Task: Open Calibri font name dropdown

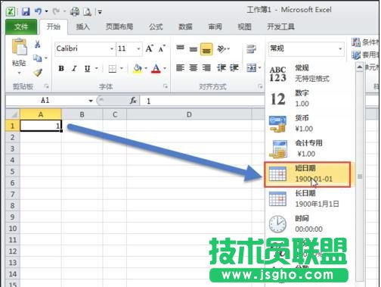Action: 112,48
